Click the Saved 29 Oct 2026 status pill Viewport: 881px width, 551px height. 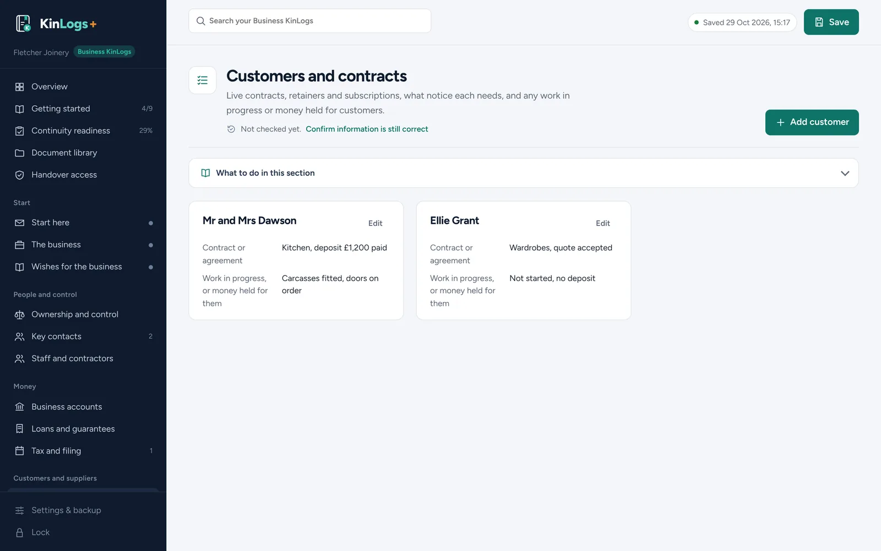(x=742, y=23)
